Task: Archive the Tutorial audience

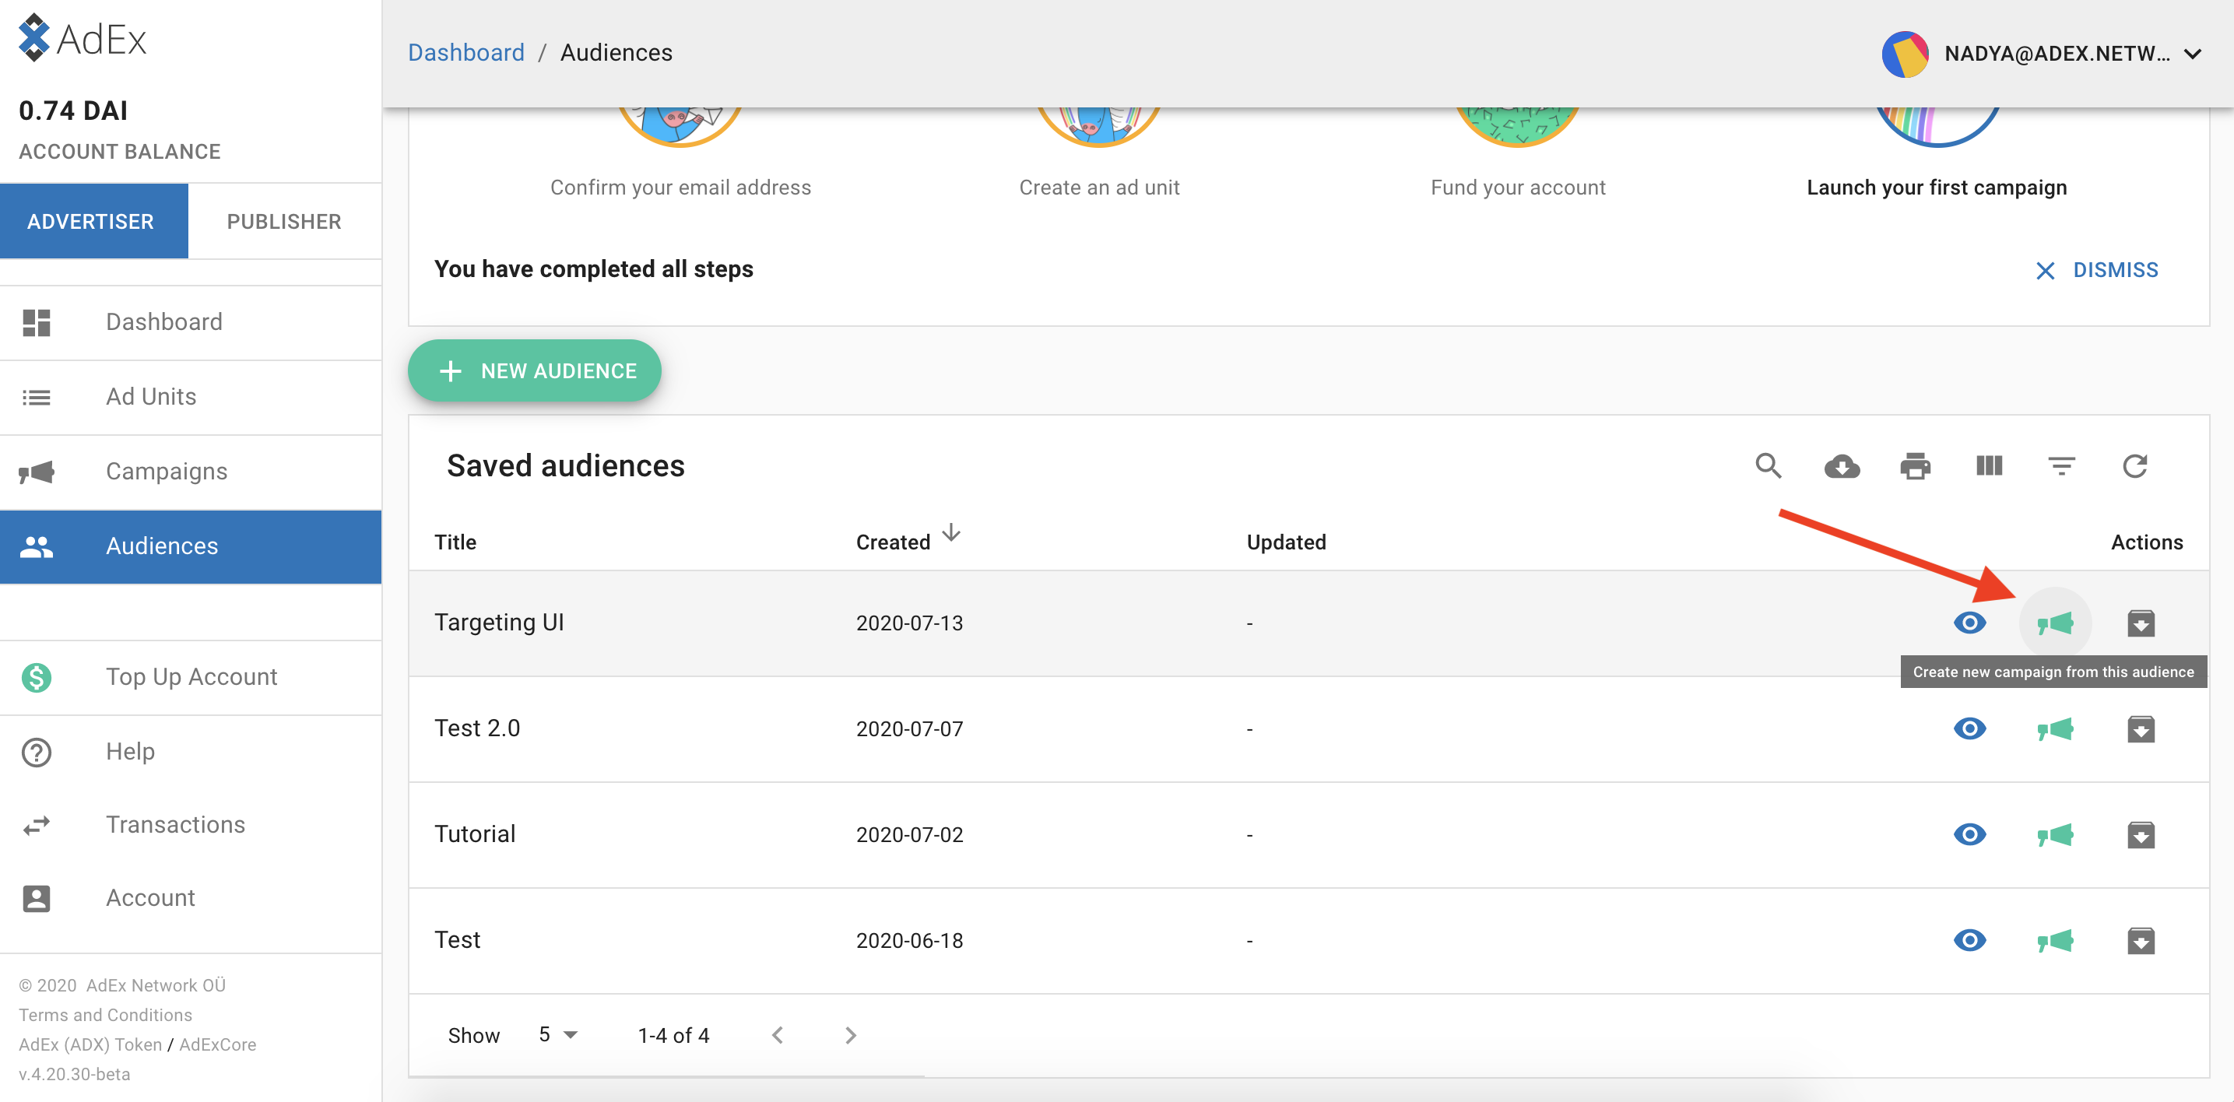Action: pyautogui.click(x=2141, y=834)
